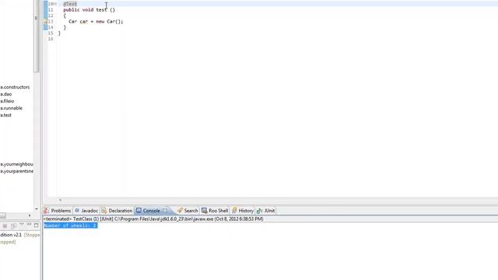Click the Console monitor icon
This screenshot has height=280, width=498.
tap(139, 211)
